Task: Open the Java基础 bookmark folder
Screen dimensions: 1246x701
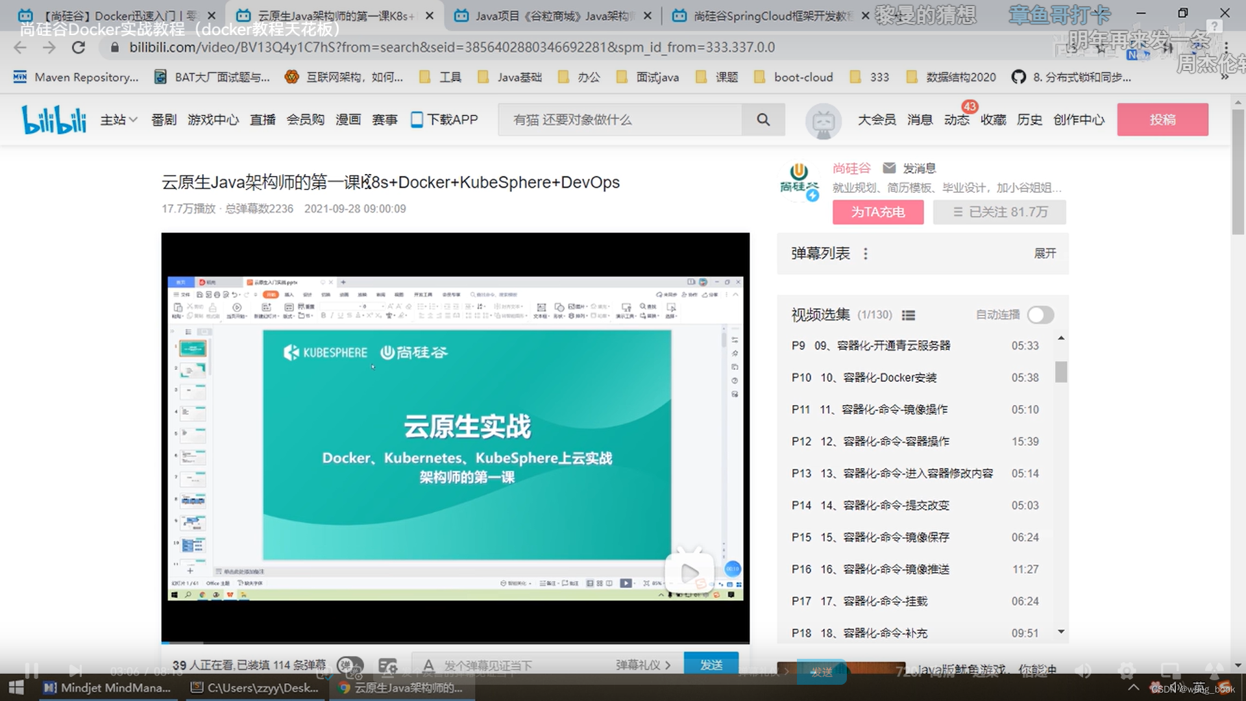Action: [x=509, y=77]
